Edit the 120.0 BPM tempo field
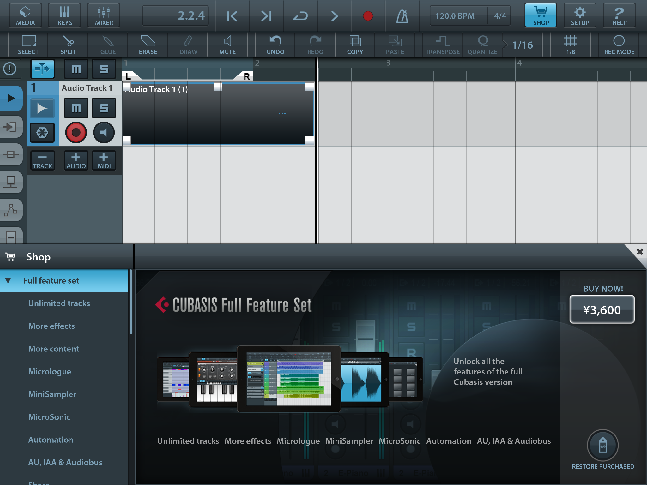Image resolution: width=647 pixels, height=485 pixels. click(x=458, y=16)
